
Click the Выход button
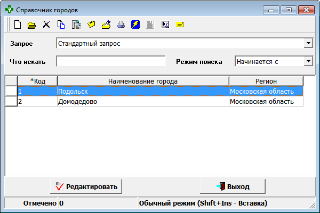point(233,186)
